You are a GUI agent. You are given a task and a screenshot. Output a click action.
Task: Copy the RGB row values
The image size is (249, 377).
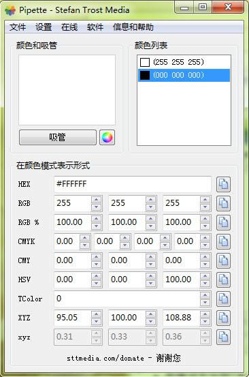[223, 203]
